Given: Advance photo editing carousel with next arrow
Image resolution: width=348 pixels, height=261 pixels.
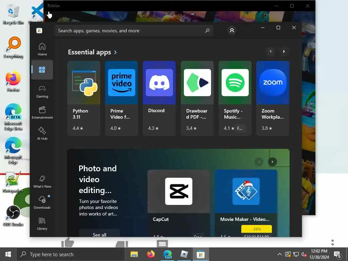Looking at the screenshot, I should [x=272, y=162].
